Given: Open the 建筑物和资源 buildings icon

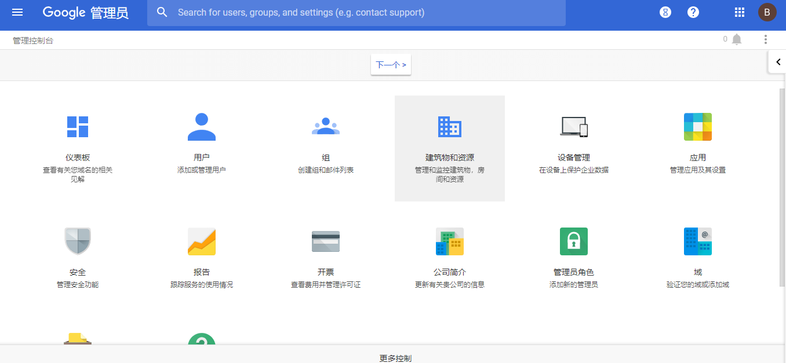Looking at the screenshot, I should click(x=450, y=126).
